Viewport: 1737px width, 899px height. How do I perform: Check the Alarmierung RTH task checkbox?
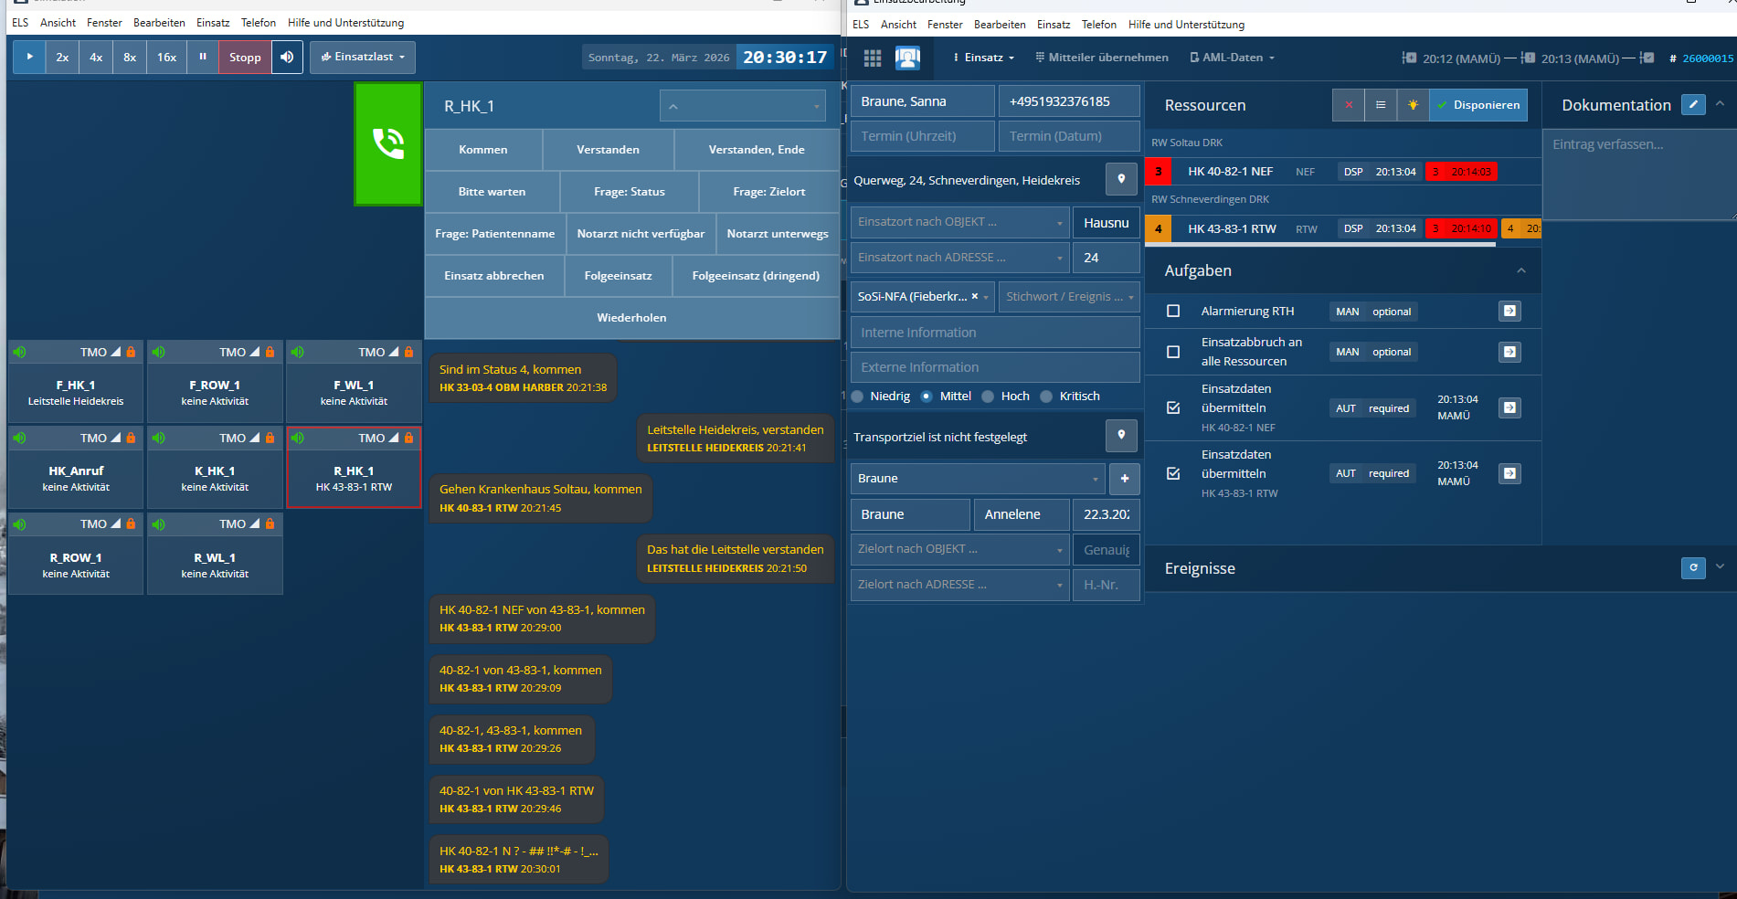[1173, 312]
